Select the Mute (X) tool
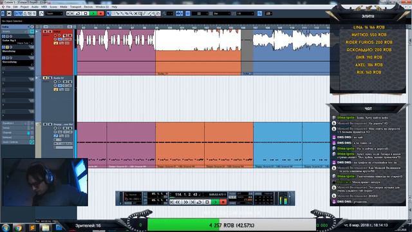This screenshot has width=412, height=232. (136, 14)
